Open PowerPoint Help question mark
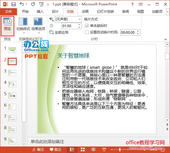 tap(132, 4)
